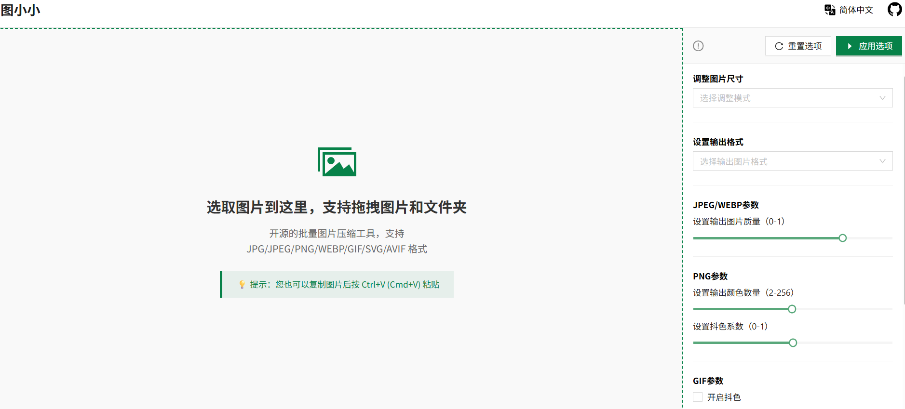Enable the 开启抖色 checkbox
This screenshot has width=905, height=409.
coord(698,397)
